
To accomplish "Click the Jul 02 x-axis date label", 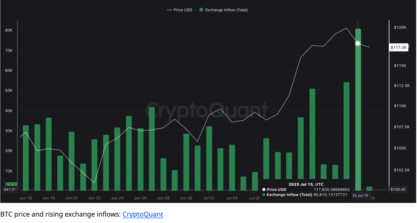I will [209, 198].
